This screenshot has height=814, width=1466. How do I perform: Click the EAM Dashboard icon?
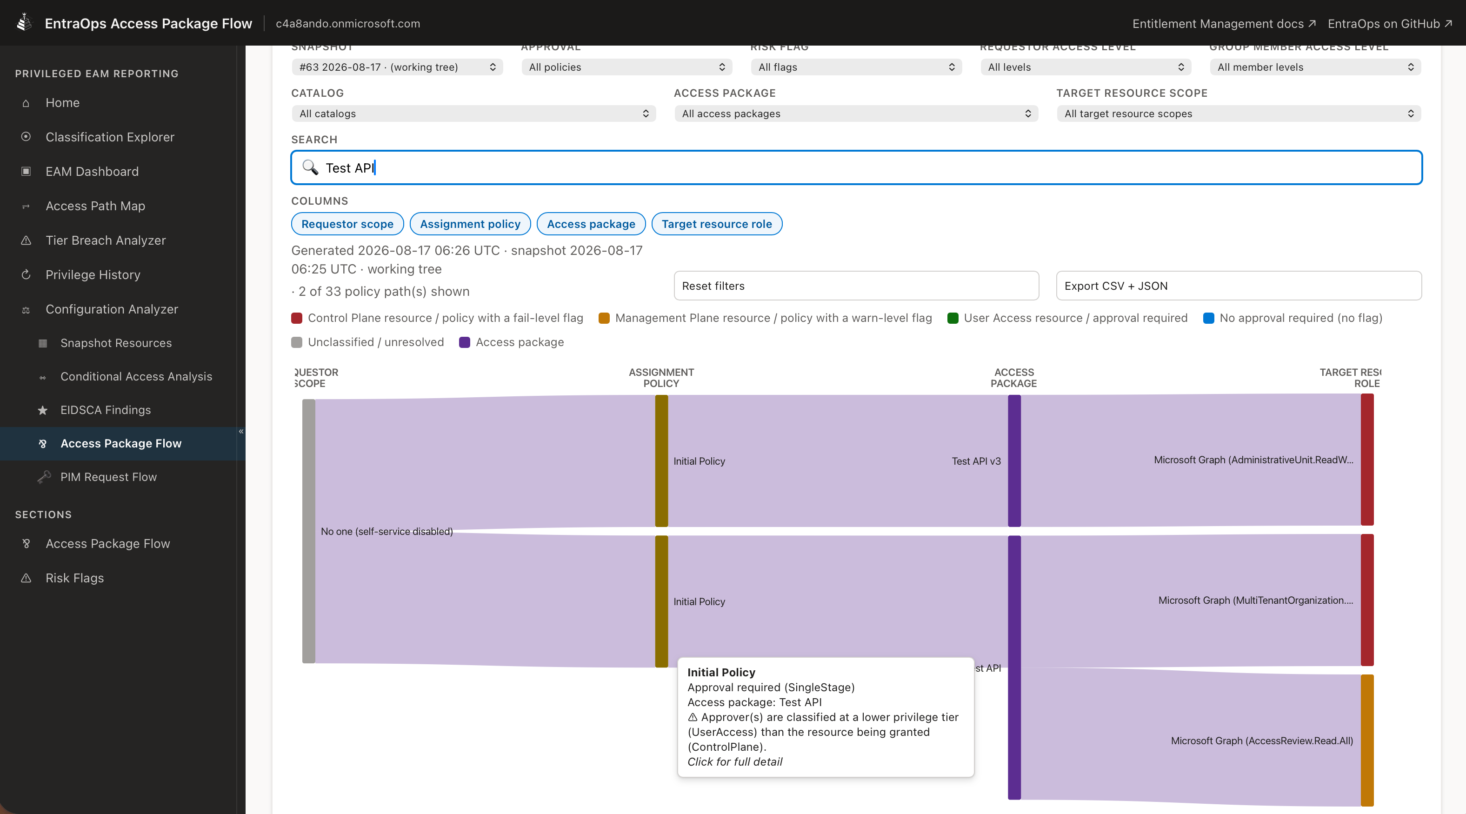(x=26, y=171)
